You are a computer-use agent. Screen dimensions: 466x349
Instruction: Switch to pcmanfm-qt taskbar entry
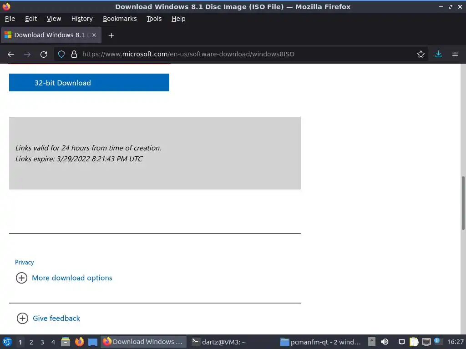[321, 342]
